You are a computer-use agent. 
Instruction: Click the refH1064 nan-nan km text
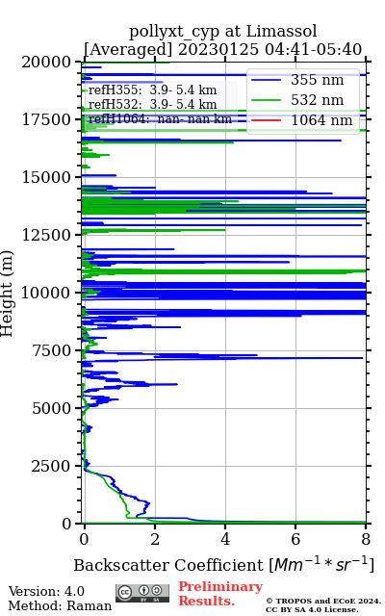coord(160,118)
